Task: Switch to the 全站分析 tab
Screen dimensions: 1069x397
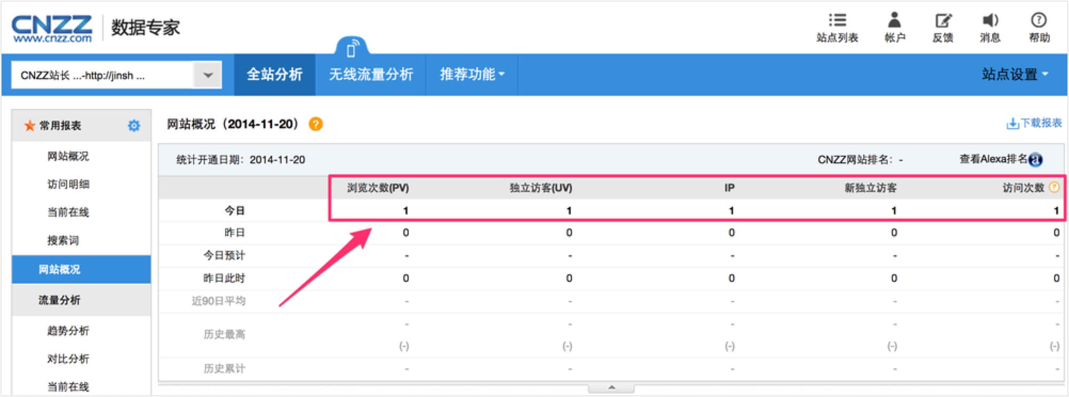Action: click(x=275, y=74)
